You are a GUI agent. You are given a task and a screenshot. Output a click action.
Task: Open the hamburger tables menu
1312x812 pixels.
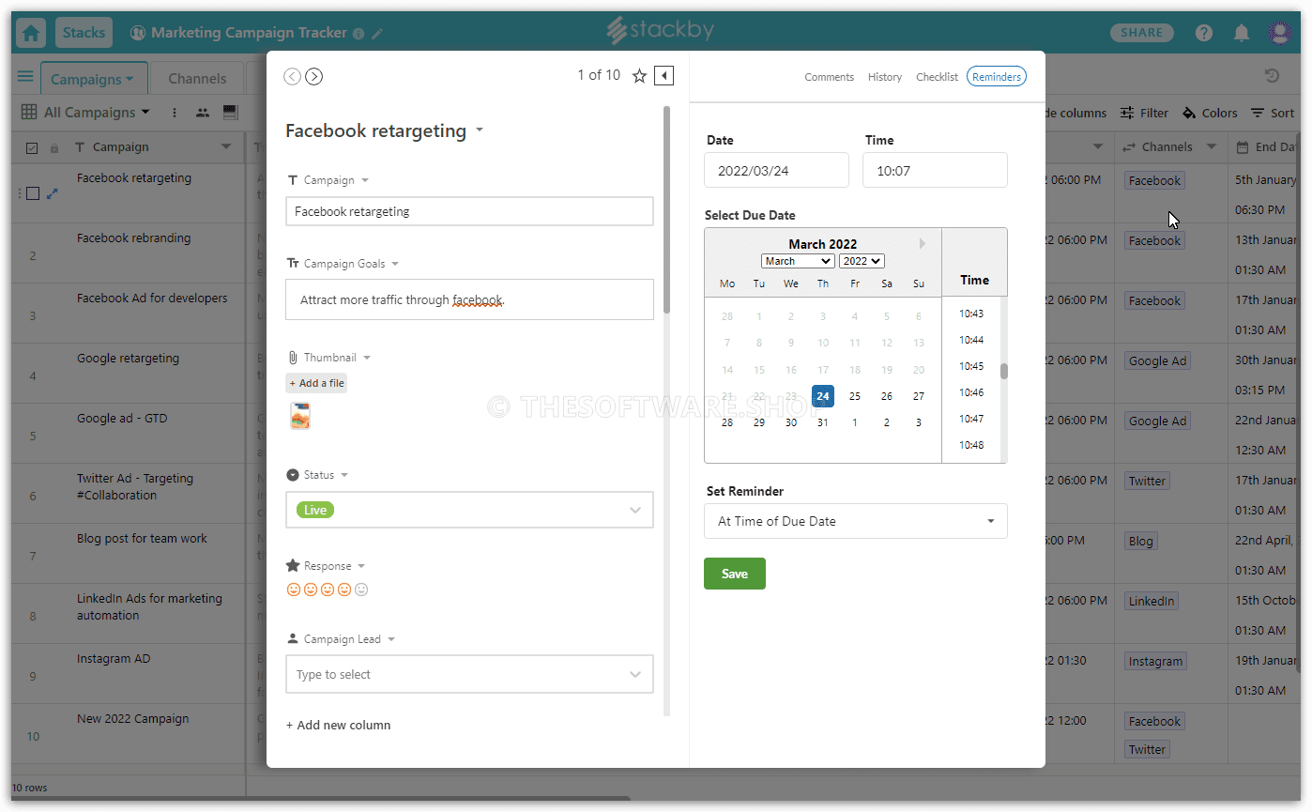point(25,77)
